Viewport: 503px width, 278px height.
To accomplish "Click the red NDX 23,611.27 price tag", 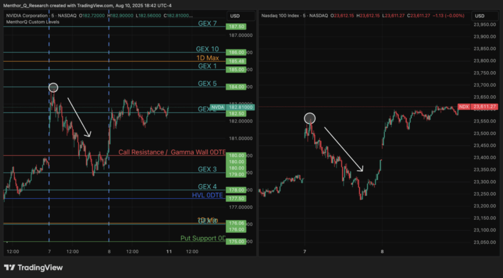I will tap(477, 107).
